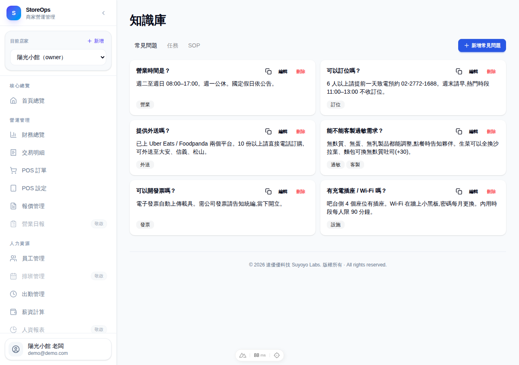Click the 知識庫 page heading
519x365 pixels.
(x=148, y=20)
